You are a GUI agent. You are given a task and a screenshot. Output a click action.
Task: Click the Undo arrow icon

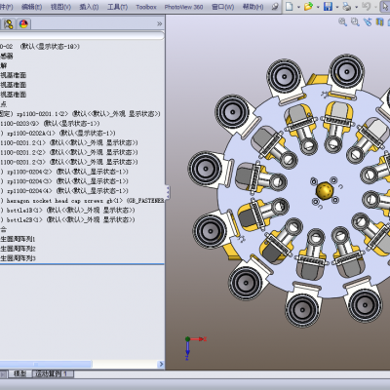coord(367,6)
